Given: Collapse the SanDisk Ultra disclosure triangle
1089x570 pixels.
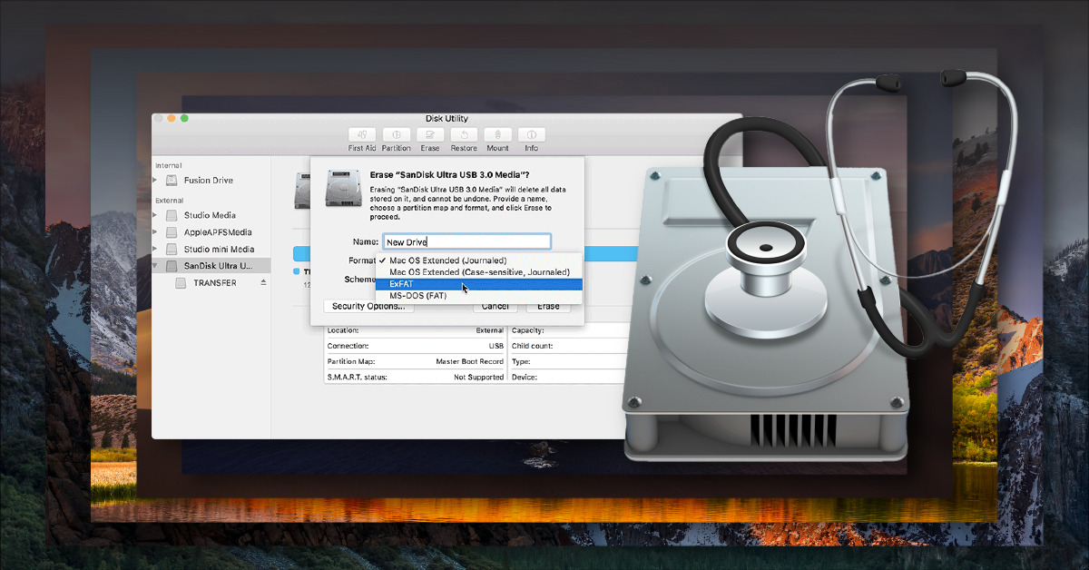Looking at the screenshot, I should pos(156,265).
